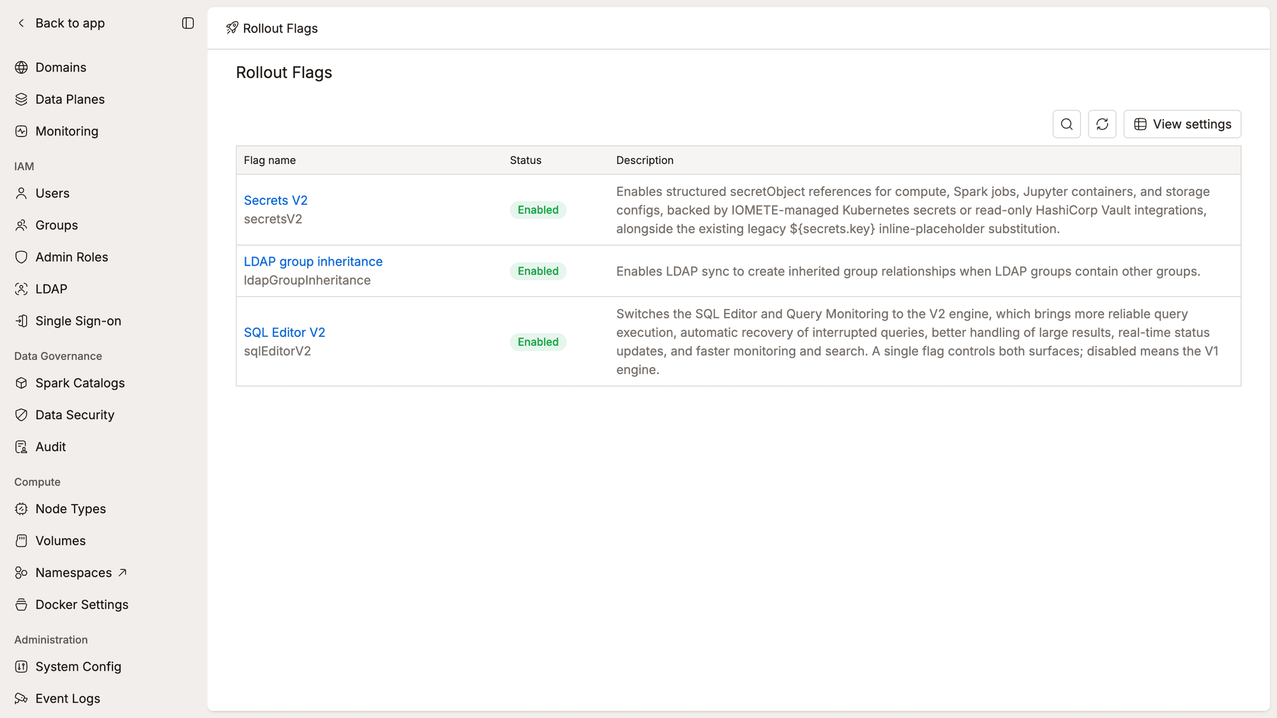The image size is (1277, 718).
Task: Open Single Sign-on settings
Action: (78, 321)
